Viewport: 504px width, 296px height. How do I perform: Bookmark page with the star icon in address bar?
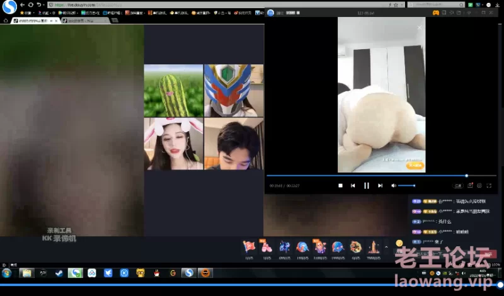(x=396, y=5)
